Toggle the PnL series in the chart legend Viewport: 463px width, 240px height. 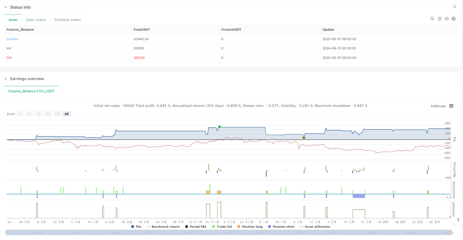point(136,227)
